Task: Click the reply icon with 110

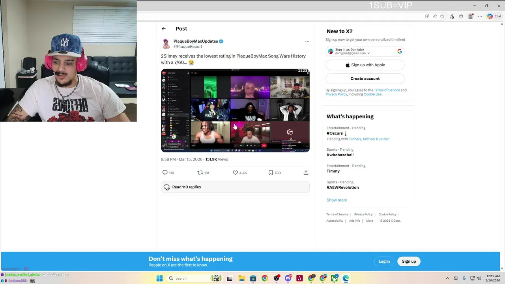Action: 165,173
